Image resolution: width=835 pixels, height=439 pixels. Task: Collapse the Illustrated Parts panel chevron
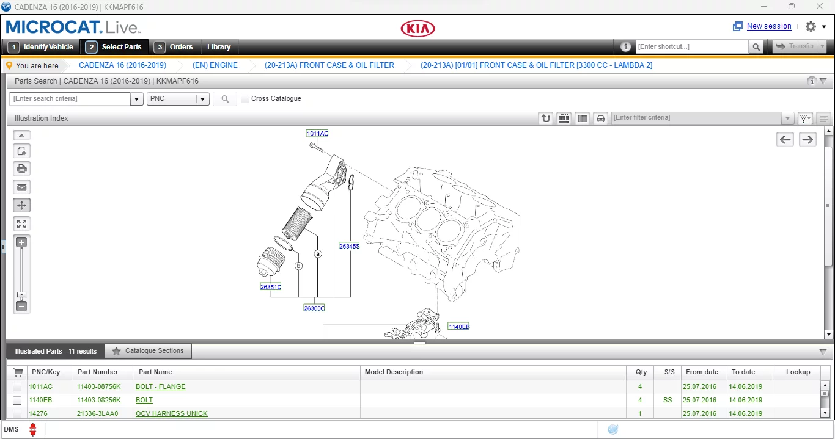pyautogui.click(x=822, y=351)
